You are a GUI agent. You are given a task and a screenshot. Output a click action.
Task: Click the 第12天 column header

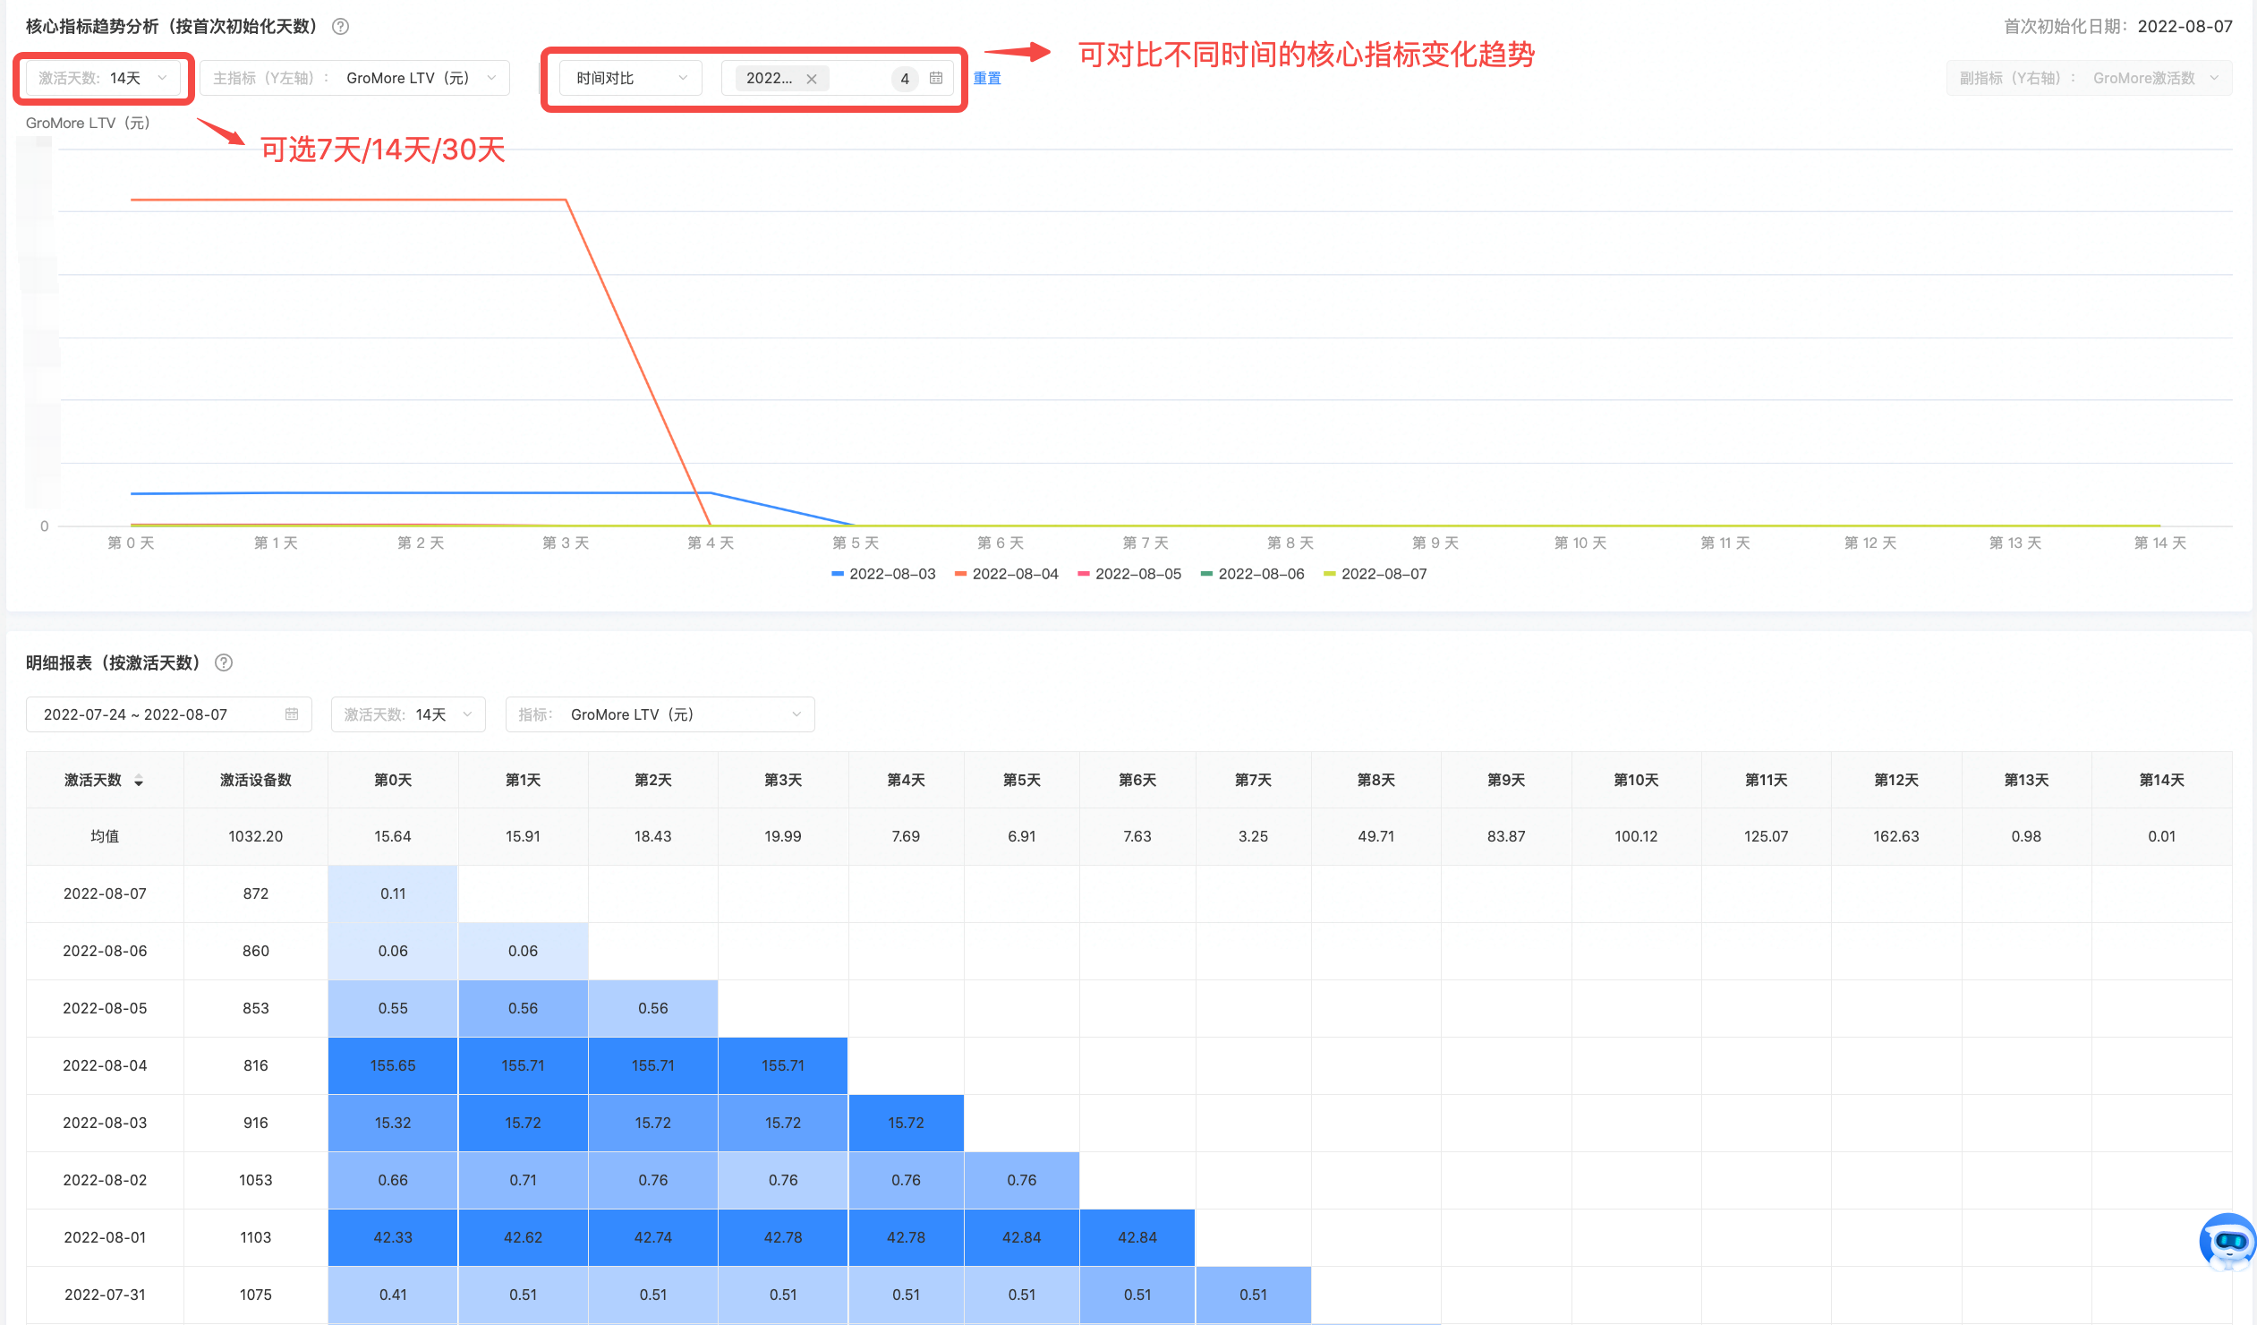click(1896, 780)
